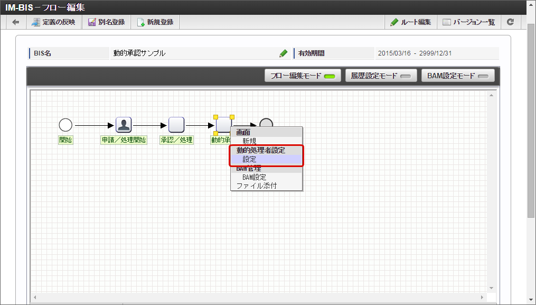Viewport: 536px width, 305px height.
Task: Choose 設定 under 動的処理者設定
Action: (266, 160)
